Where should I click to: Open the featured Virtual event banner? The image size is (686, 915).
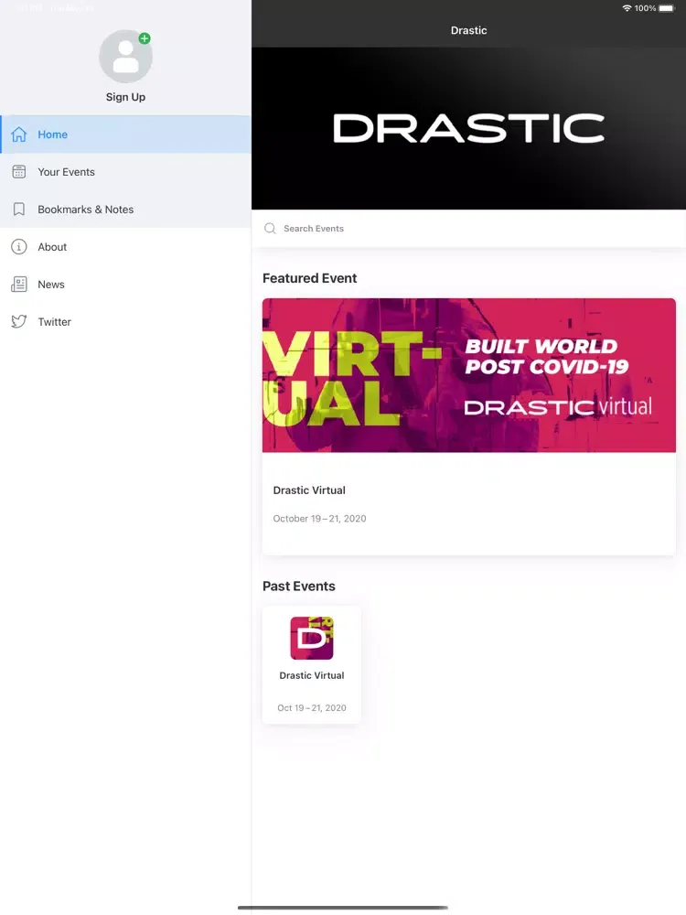[469, 375]
